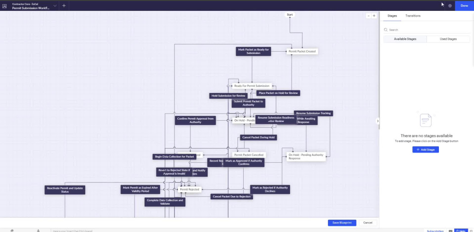Open Cancel Packet Due to Rejection transition

(x=232, y=196)
